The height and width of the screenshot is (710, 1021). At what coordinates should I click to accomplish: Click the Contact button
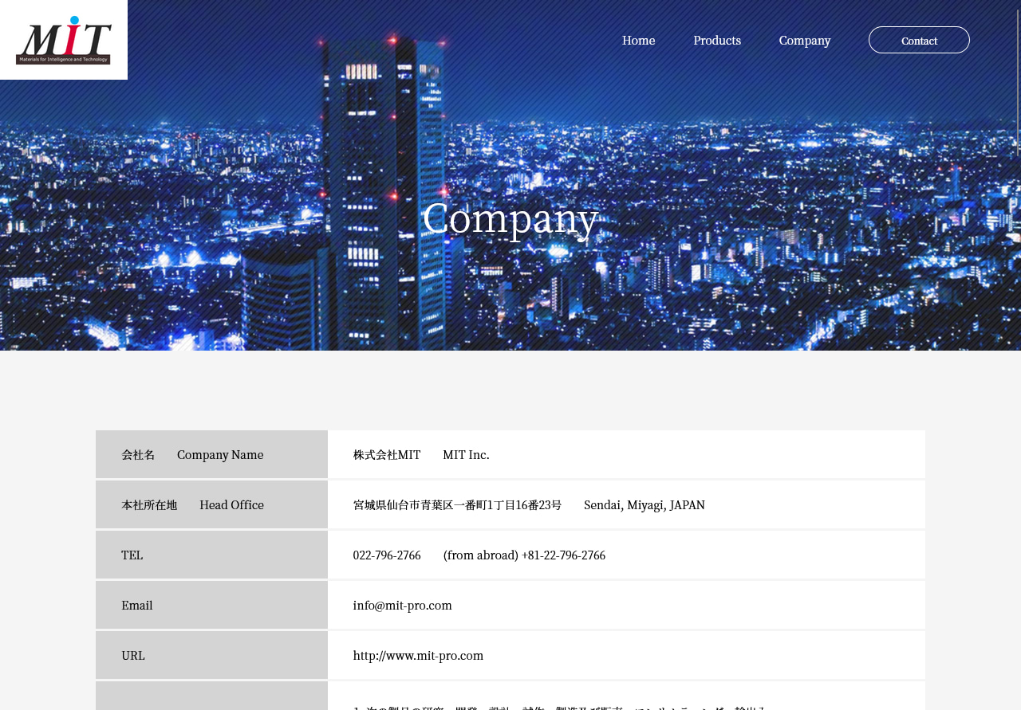tap(919, 40)
